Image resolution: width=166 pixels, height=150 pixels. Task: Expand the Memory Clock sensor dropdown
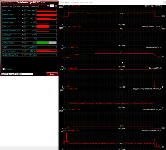coord(23,15)
